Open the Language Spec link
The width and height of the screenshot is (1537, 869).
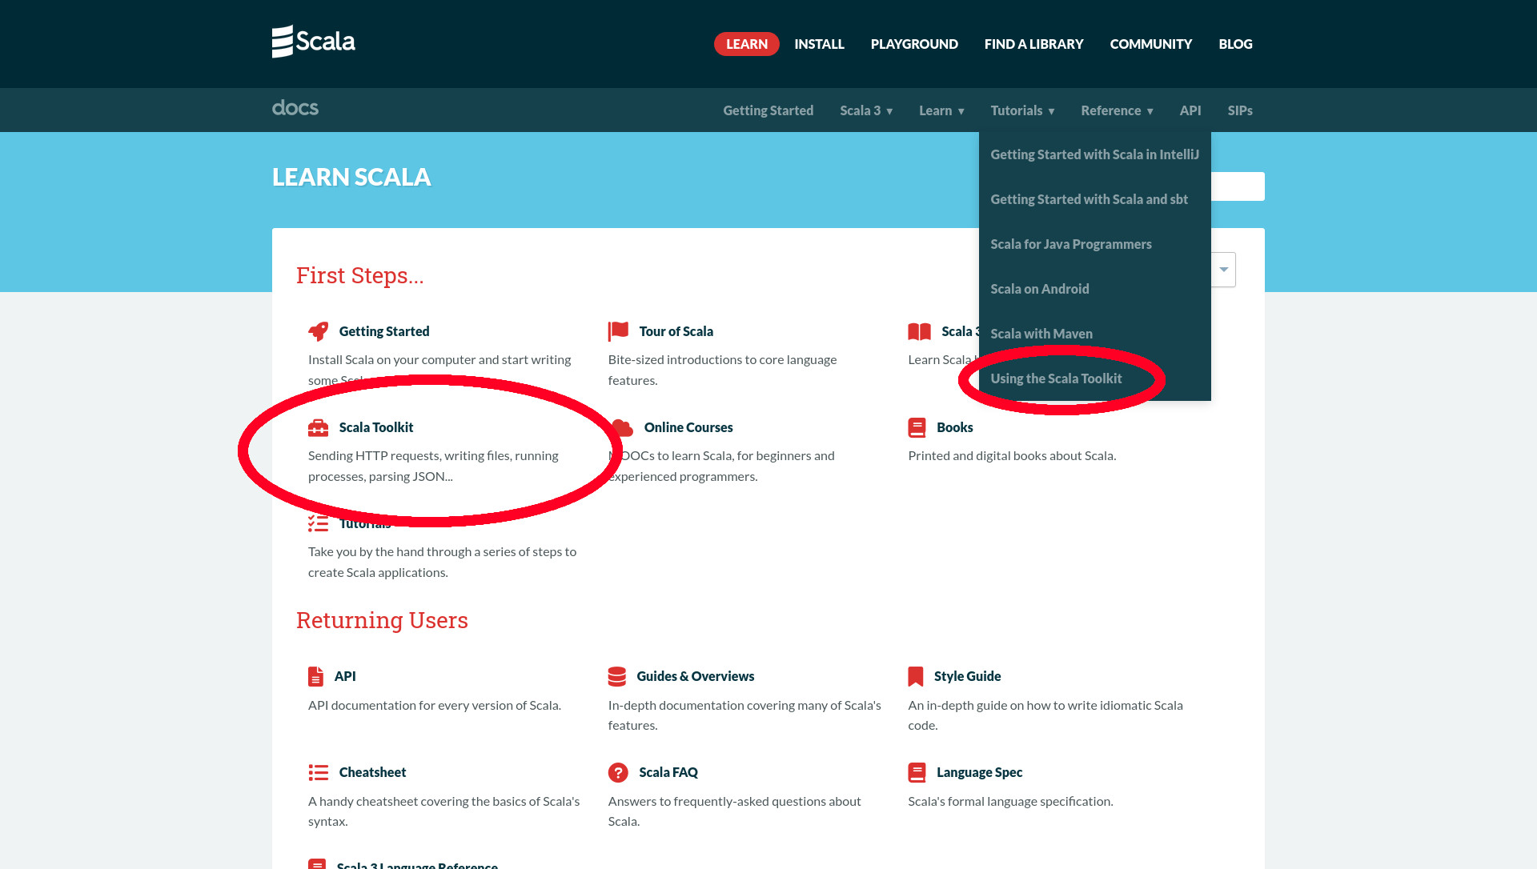click(979, 772)
